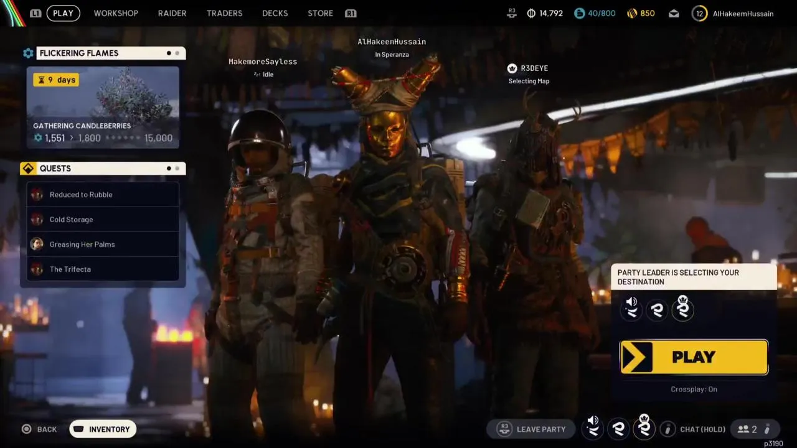Click the crown icon beside R3DEYE

click(512, 68)
